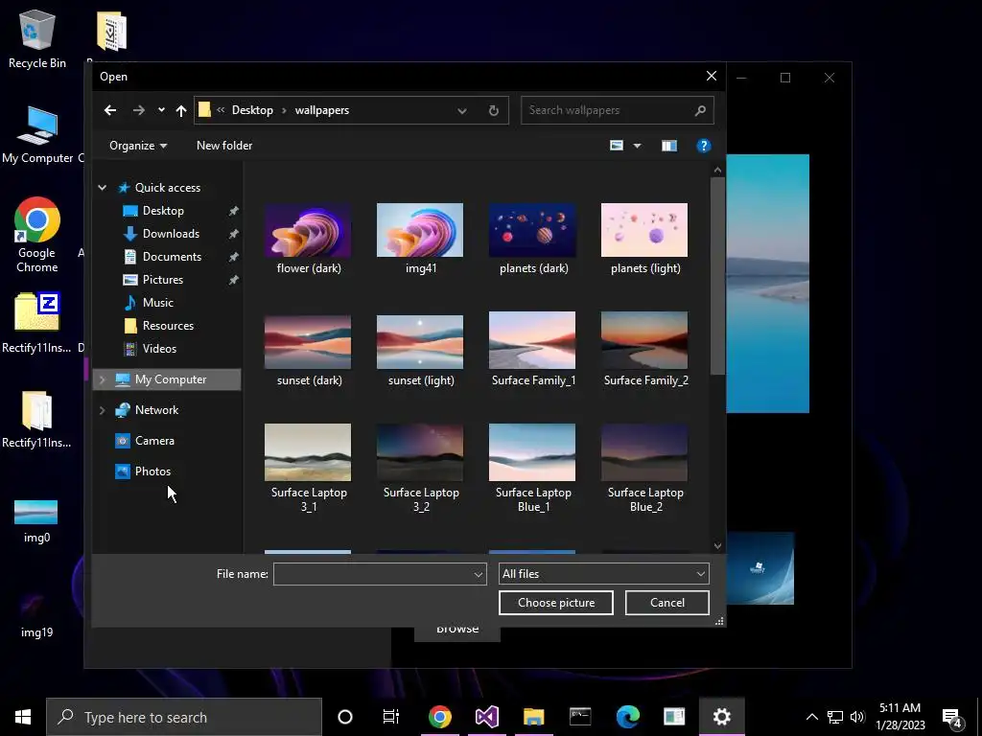Cancel the Open dialog
The height and width of the screenshot is (736, 982).
pyautogui.click(x=667, y=603)
